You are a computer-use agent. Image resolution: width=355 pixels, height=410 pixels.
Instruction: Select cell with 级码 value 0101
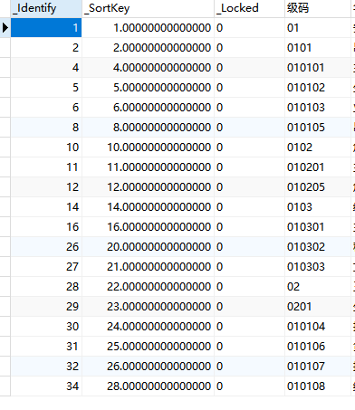[318, 48]
